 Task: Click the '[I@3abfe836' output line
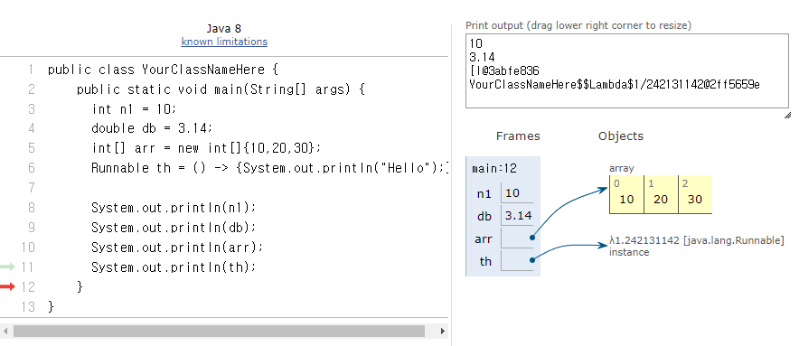tap(504, 70)
